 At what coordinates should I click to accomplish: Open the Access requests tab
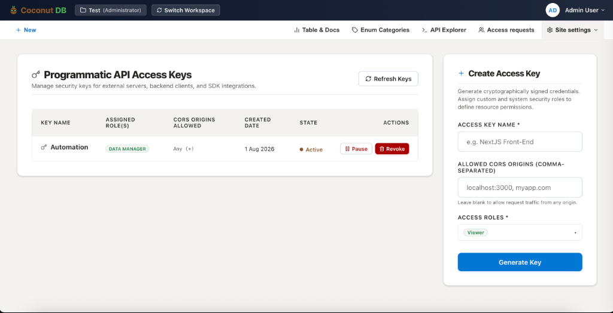pyautogui.click(x=506, y=30)
